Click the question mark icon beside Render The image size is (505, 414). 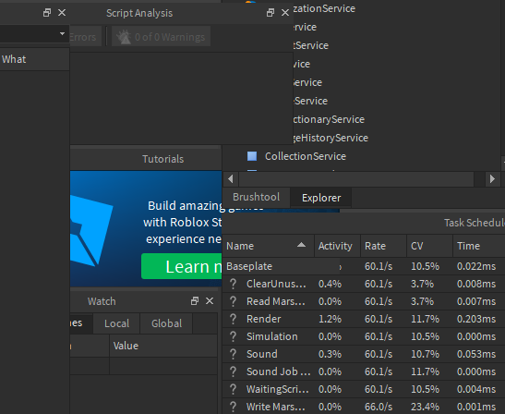(x=233, y=319)
